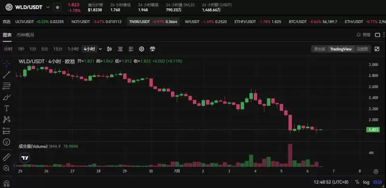Click the 24 小时额 value 1,468.66万
This screenshot has width=386, height=188.
click(211, 10)
